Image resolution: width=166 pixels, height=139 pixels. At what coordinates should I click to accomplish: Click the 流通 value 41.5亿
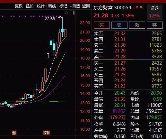click(156, 130)
